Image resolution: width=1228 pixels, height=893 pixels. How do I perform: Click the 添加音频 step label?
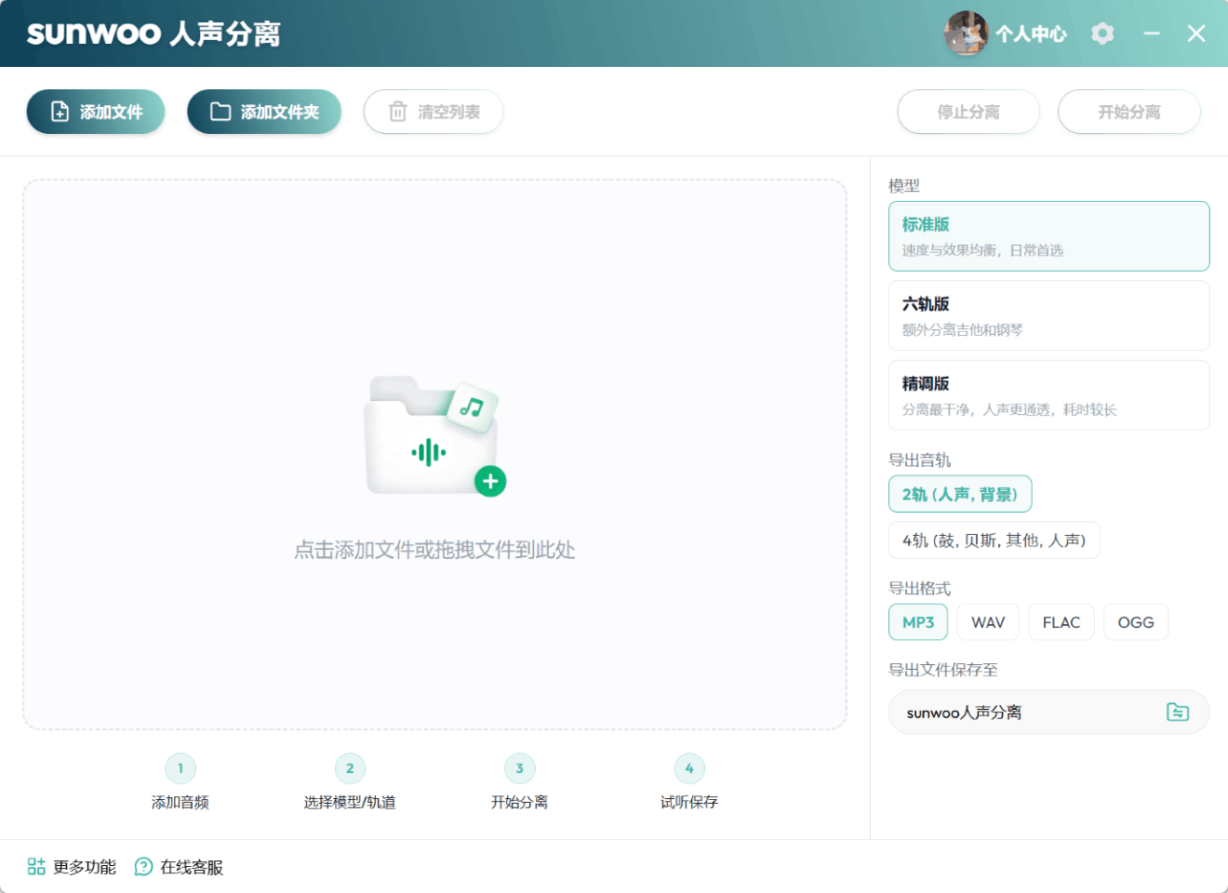[180, 802]
